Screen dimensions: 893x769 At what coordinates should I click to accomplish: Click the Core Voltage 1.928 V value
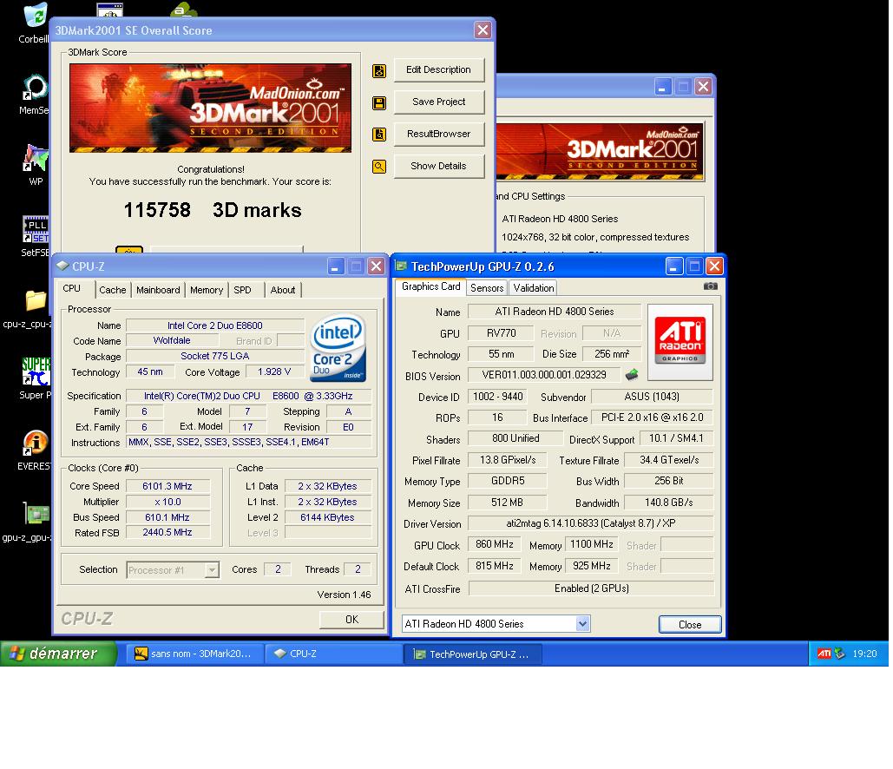pos(274,372)
